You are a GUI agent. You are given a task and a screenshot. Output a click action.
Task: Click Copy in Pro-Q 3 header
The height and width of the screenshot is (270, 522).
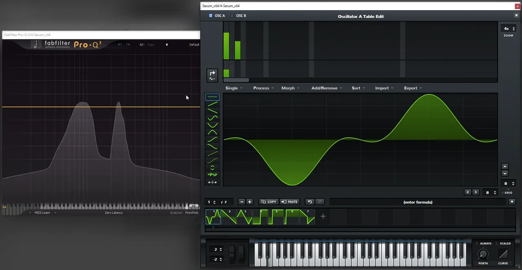pos(150,44)
